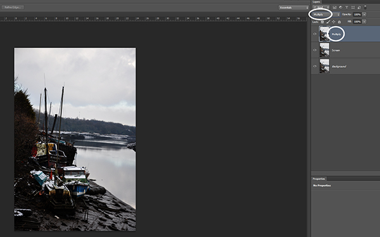Select the Screen layer thumbnail
380x237 pixels.
point(324,50)
